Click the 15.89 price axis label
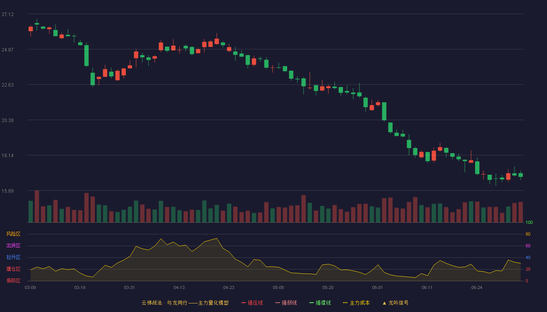547x312 pixels. point(7,191)
